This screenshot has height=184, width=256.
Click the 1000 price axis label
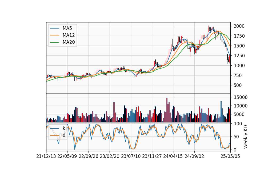[239, 66]
